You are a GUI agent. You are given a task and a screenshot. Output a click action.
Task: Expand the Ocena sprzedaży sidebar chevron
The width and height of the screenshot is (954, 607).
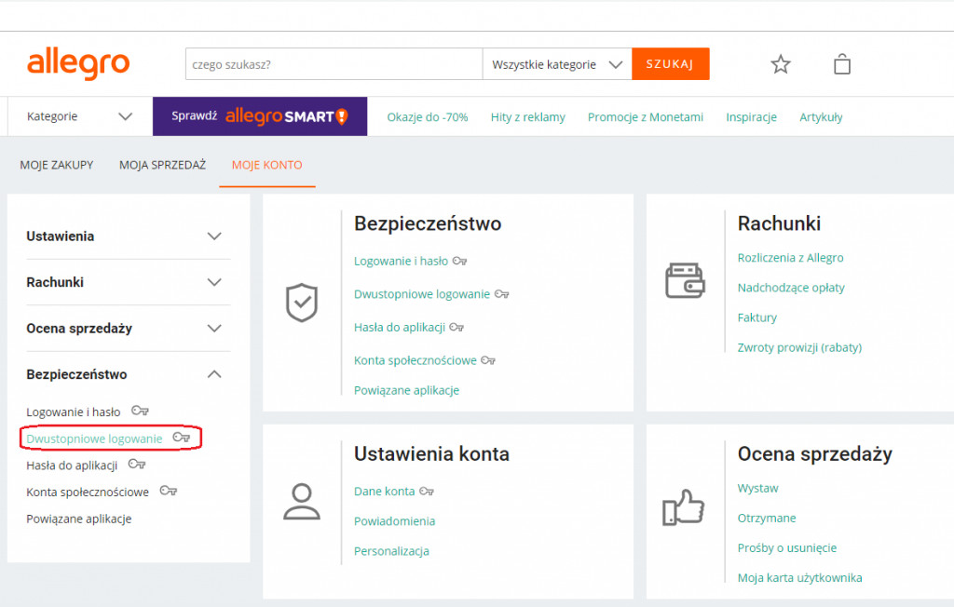214,329
